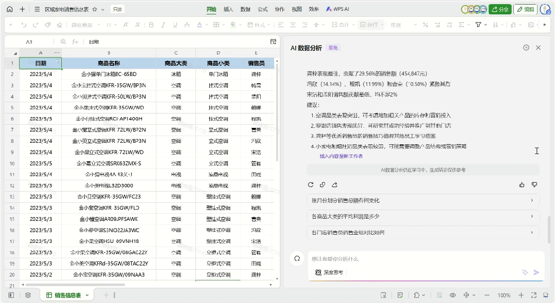555x303 pixels.
Task: Open WPS AI menu
Action: (337, 9)
